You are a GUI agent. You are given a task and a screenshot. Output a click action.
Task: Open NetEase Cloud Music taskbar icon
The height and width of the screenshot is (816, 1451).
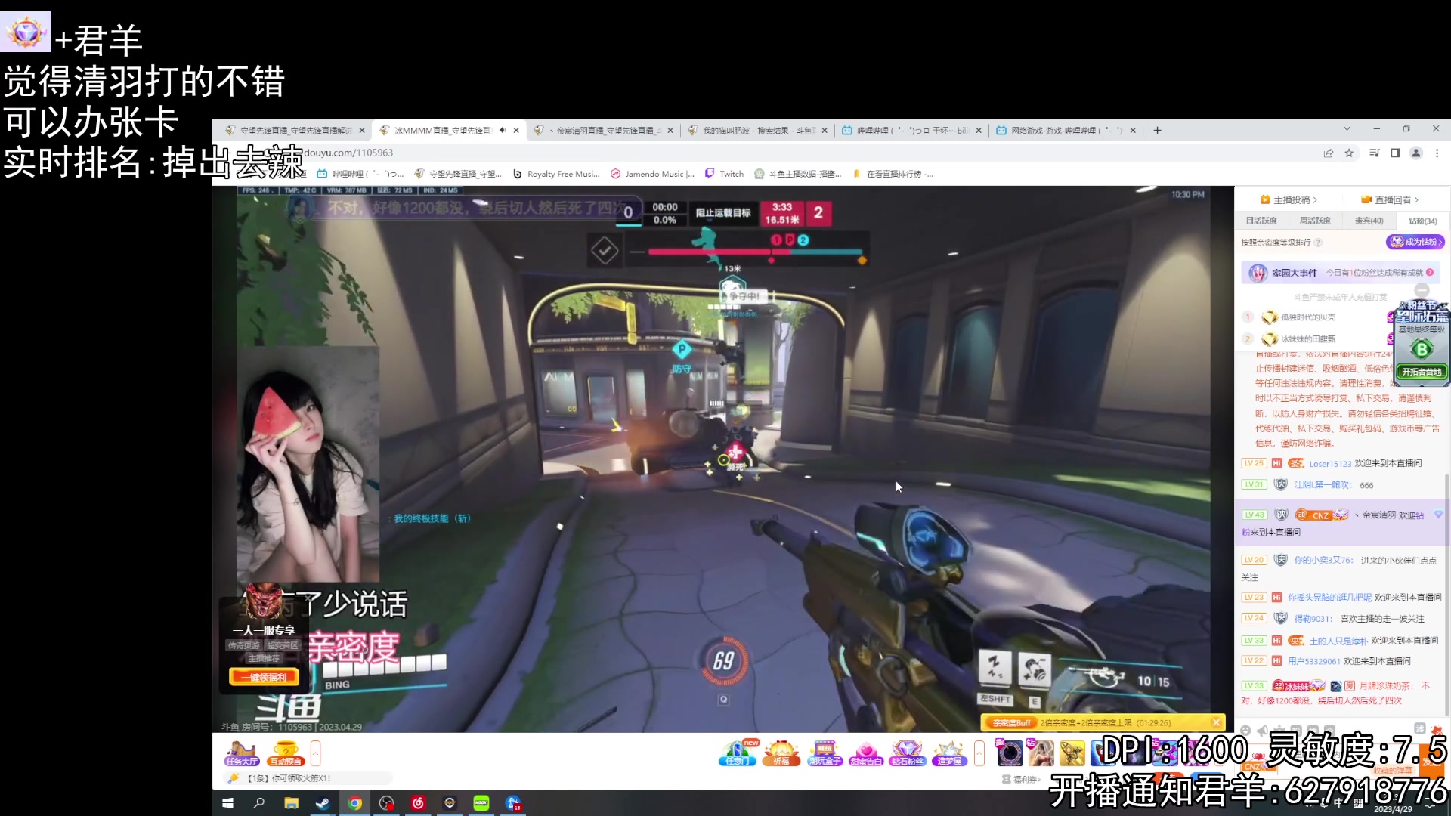[418, 803]
